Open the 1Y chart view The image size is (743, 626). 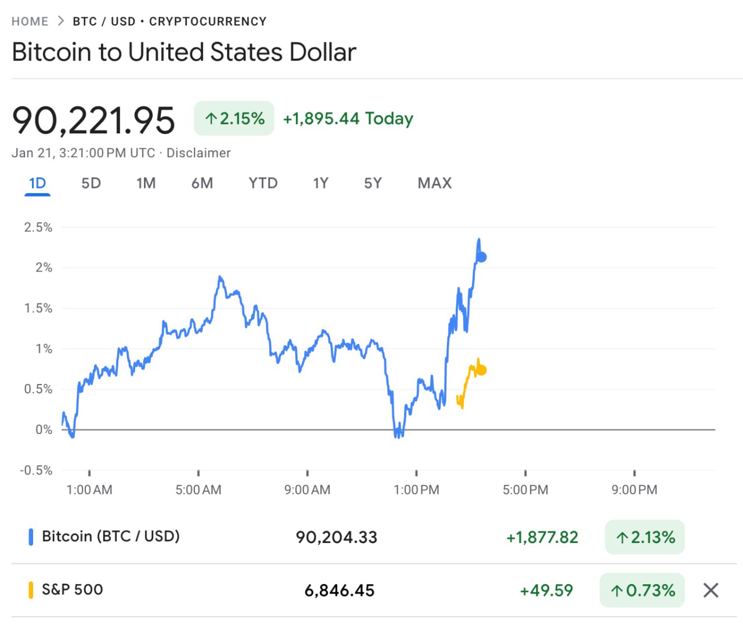click(320, 183)
